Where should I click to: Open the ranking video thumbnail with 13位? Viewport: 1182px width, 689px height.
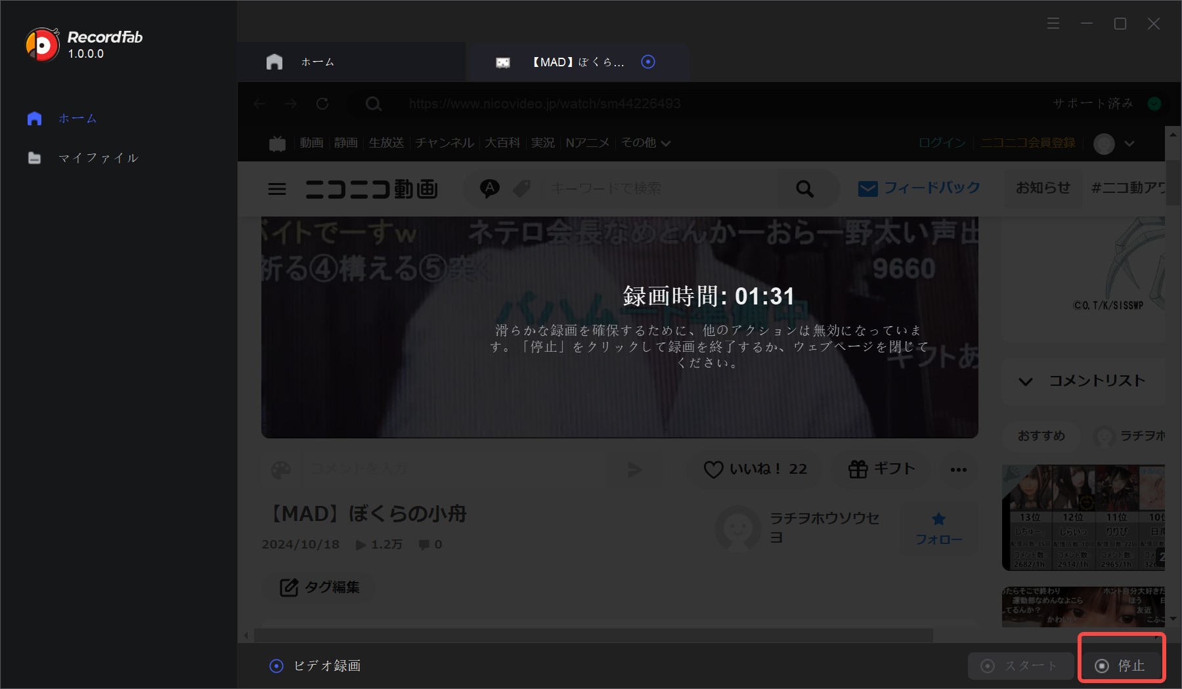pyautogui.click(x=1084, y=518)
